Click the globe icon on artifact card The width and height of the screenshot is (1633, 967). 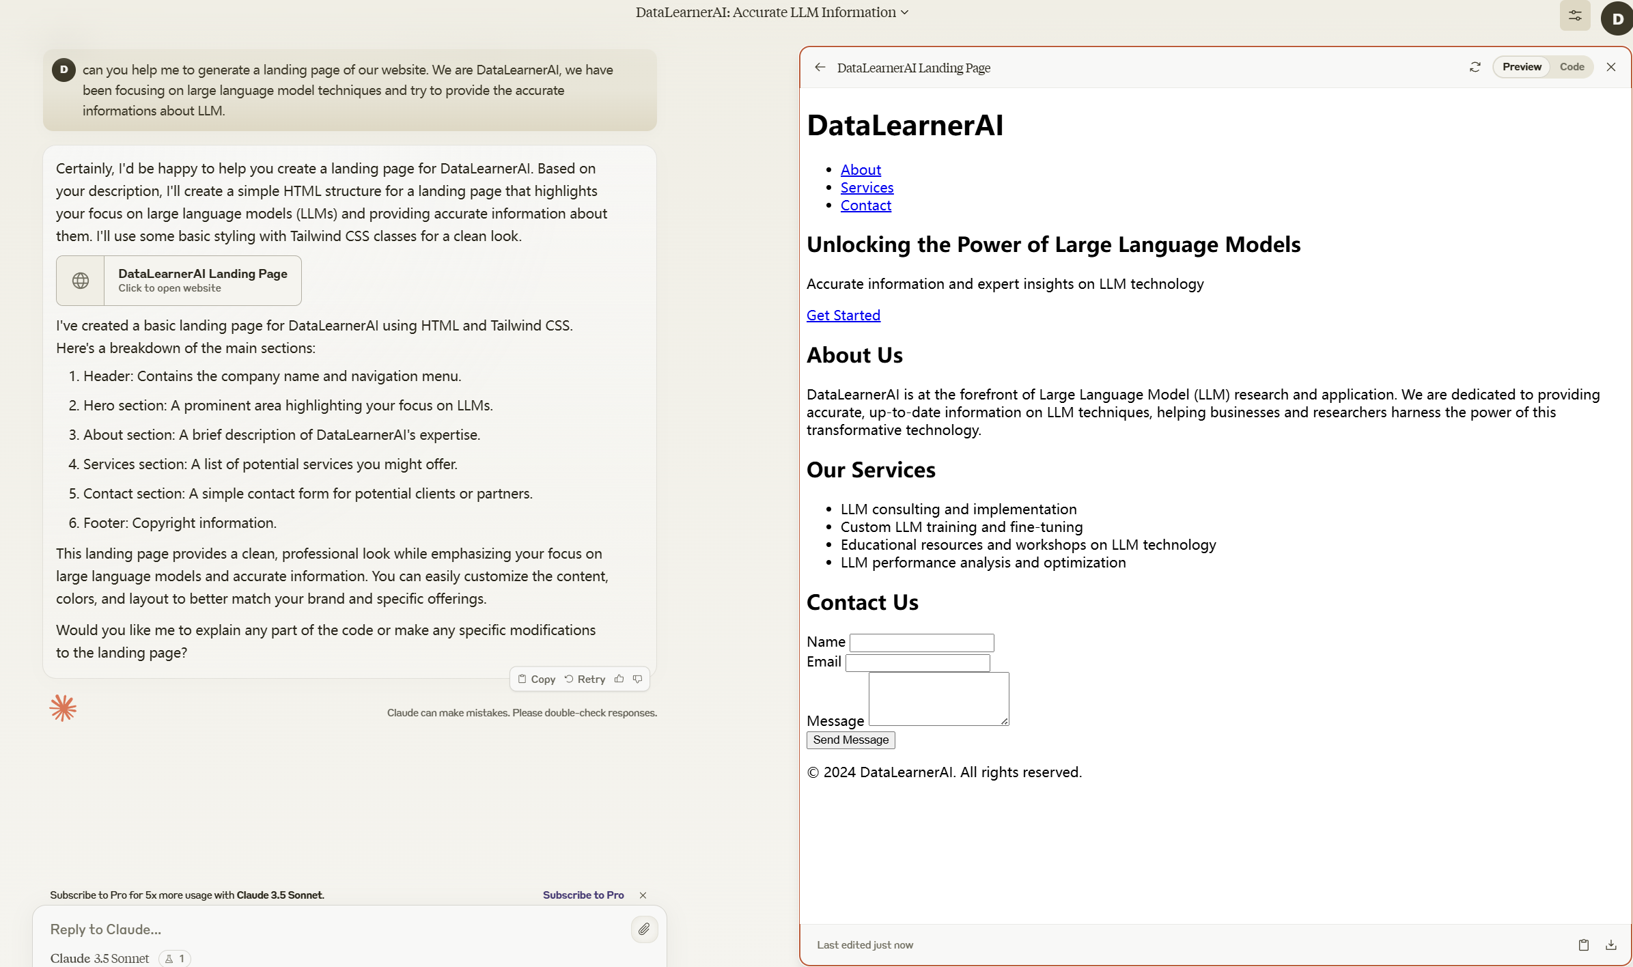81,281
